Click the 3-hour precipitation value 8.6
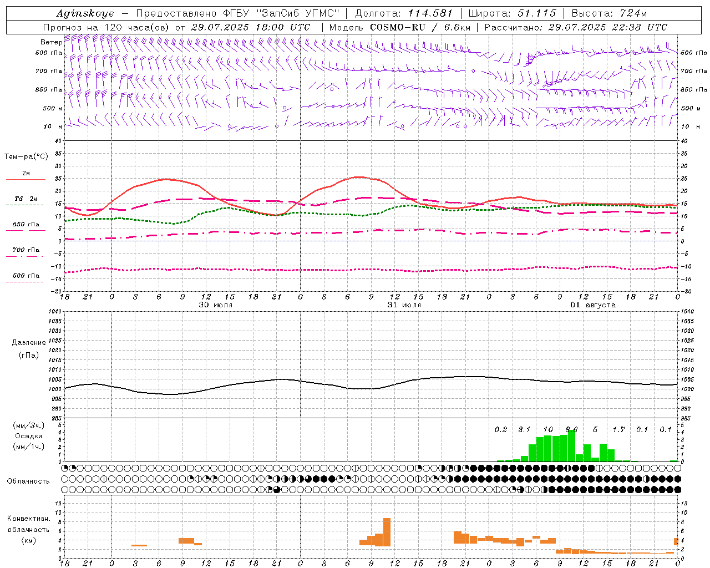Viewport: 710px width, 568px height. pyautogui.click(x=571, y=429)
